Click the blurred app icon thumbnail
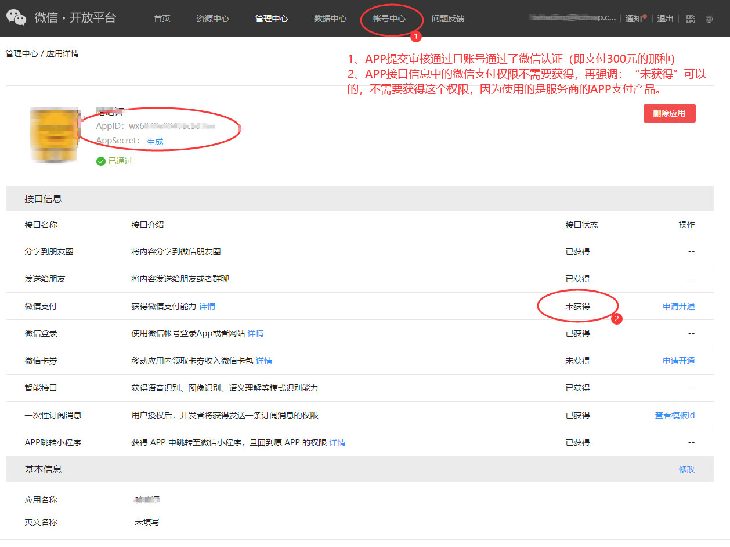Viewport: 730px width, 547px height. pyautogui.click(x=54, y=135)
